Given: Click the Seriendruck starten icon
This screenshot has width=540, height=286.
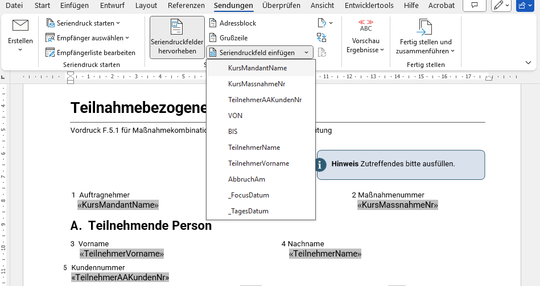Looking at the screenshot, I should click(x=50, y=23).
